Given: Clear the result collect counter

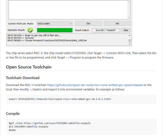Looking at the screenshot, I should 126,30.
